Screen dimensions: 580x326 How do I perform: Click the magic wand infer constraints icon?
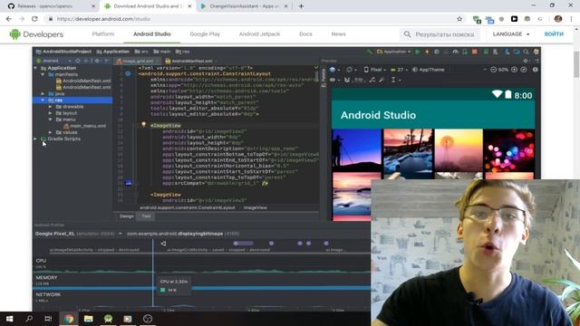click(x=382, y=80)
